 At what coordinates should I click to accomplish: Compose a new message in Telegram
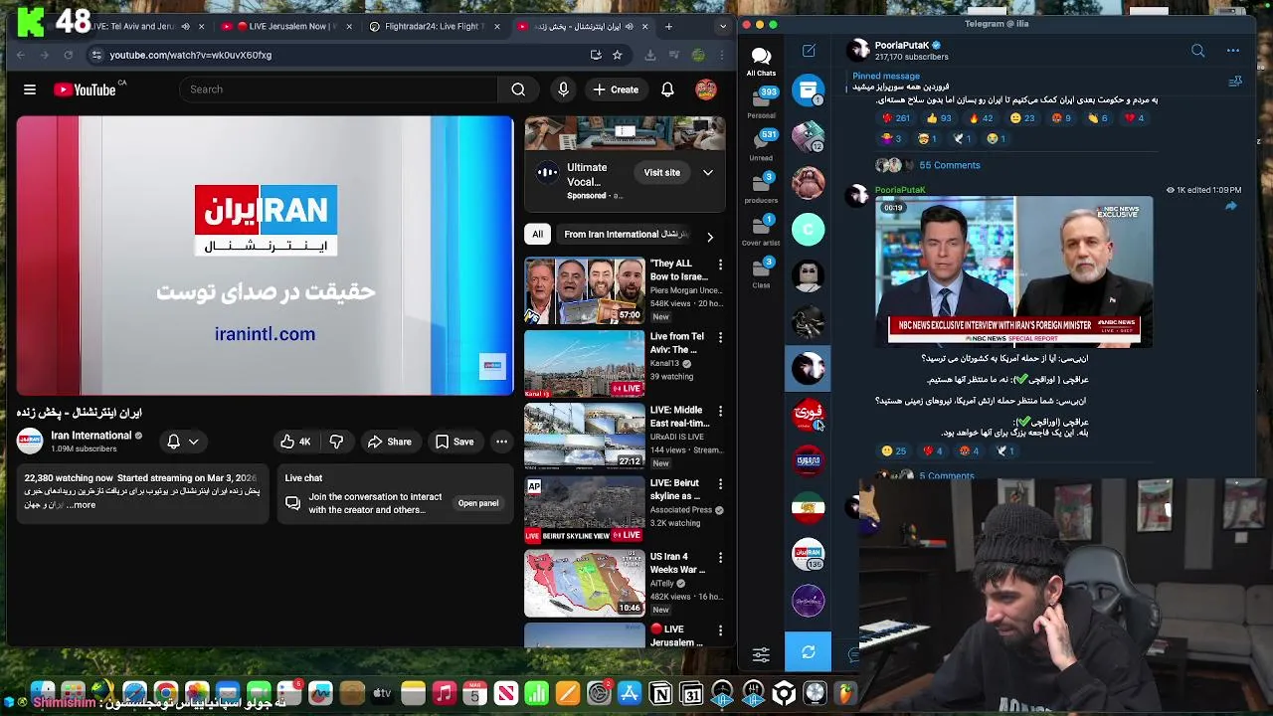click(x=809, y=51)
